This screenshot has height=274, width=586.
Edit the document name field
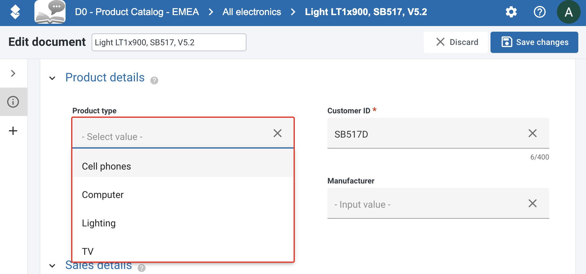[169, 42]
